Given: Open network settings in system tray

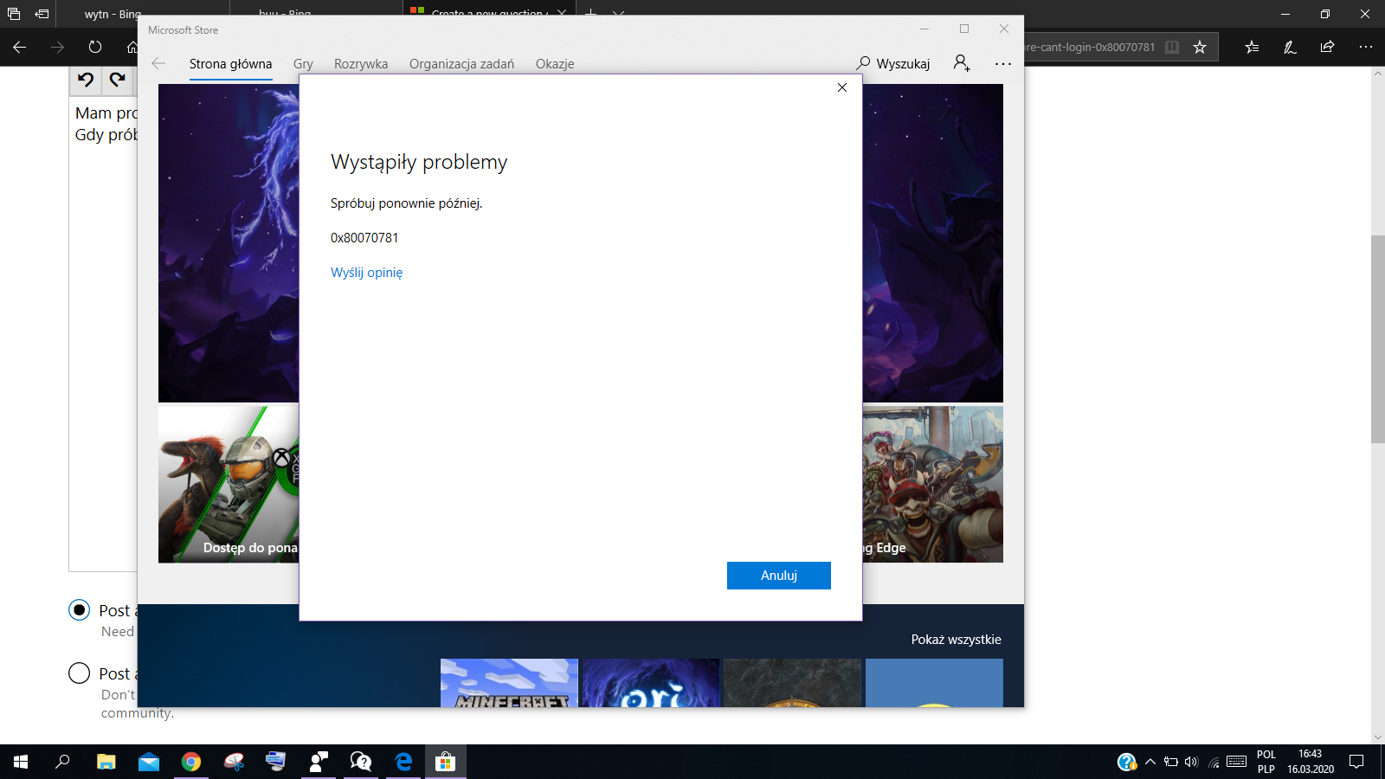Looking at the screenshot, I should click(x=1214, y=762).
